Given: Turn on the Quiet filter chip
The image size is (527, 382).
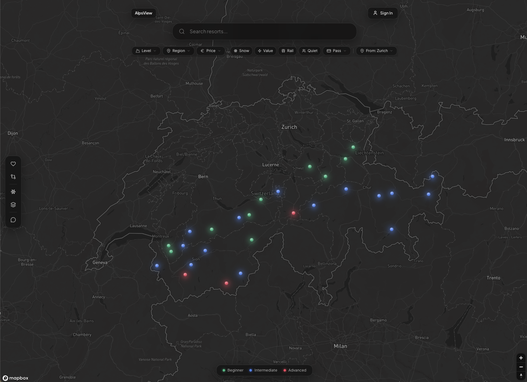Looking at the screenshot, I should tap(309, 51).
